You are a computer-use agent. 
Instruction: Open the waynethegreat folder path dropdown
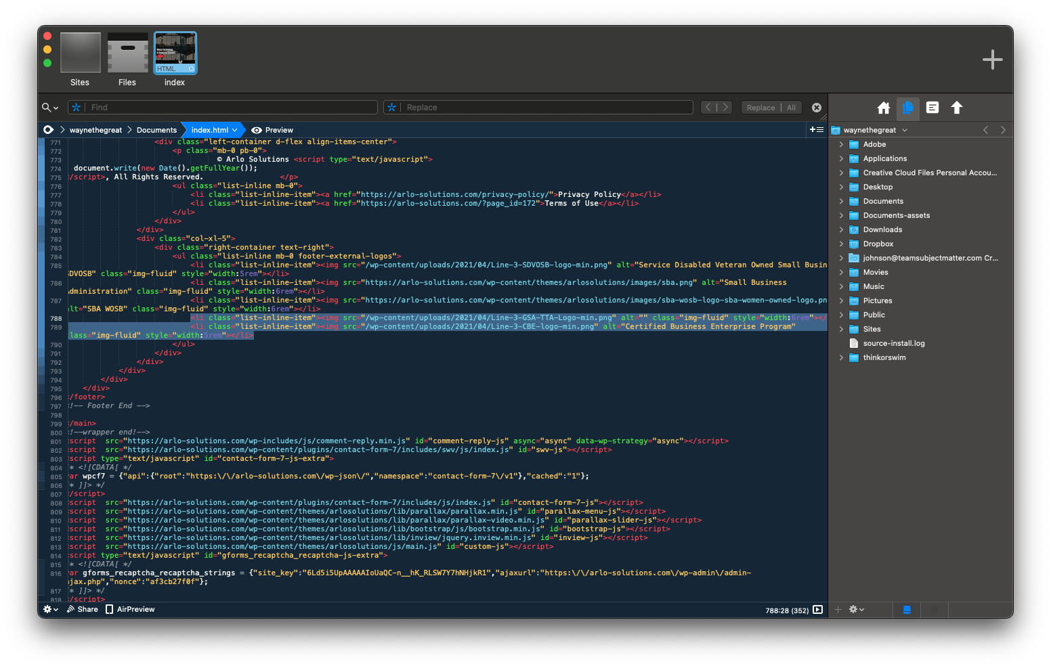point(875,130)
